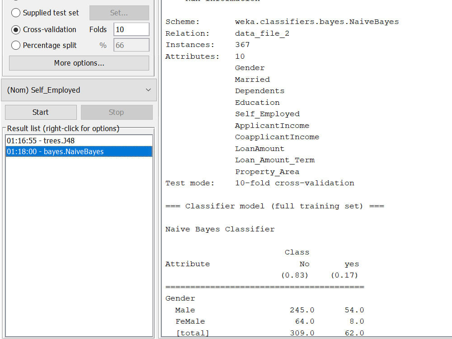Click the FeMale count 64.0

click(305, 321)
